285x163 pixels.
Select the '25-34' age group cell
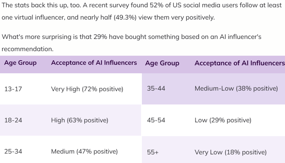tap(13, 152)
